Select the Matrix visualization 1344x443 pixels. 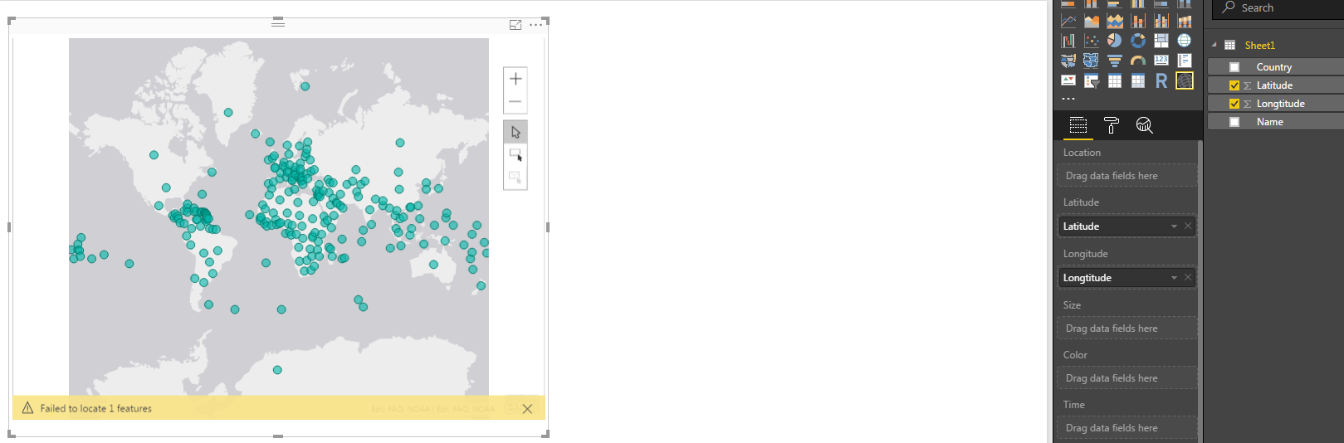(1138, 80)
